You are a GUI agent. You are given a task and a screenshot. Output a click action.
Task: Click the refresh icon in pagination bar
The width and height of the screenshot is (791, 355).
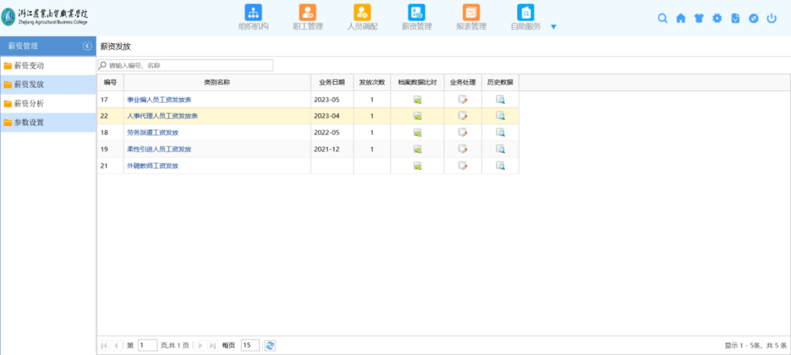[x=270, y=345]
